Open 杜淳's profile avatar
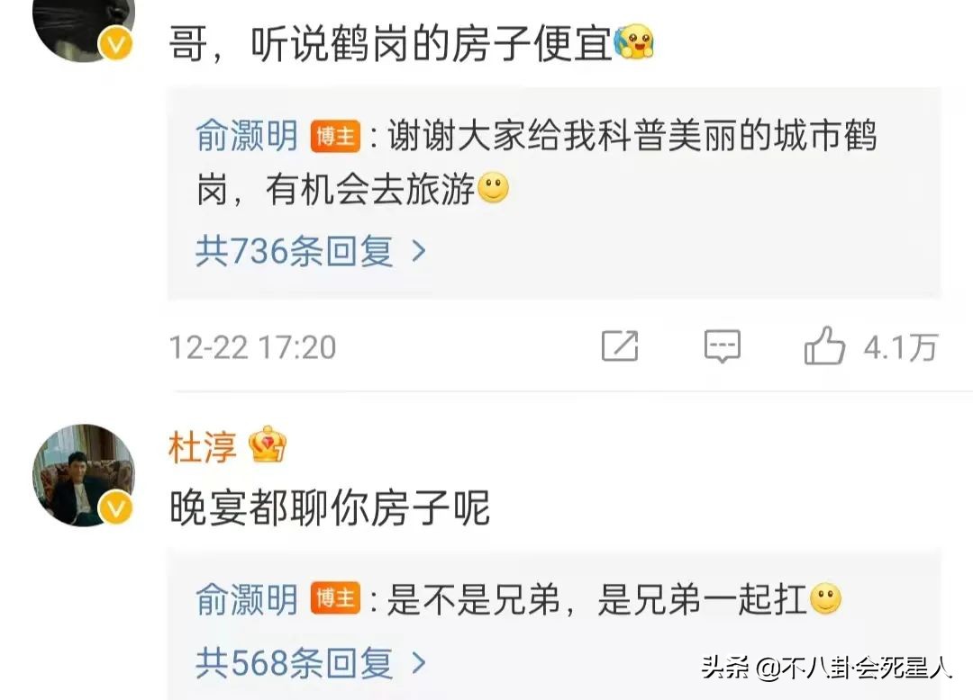This screenshot has width=973, height=700. tap(83, 476)
